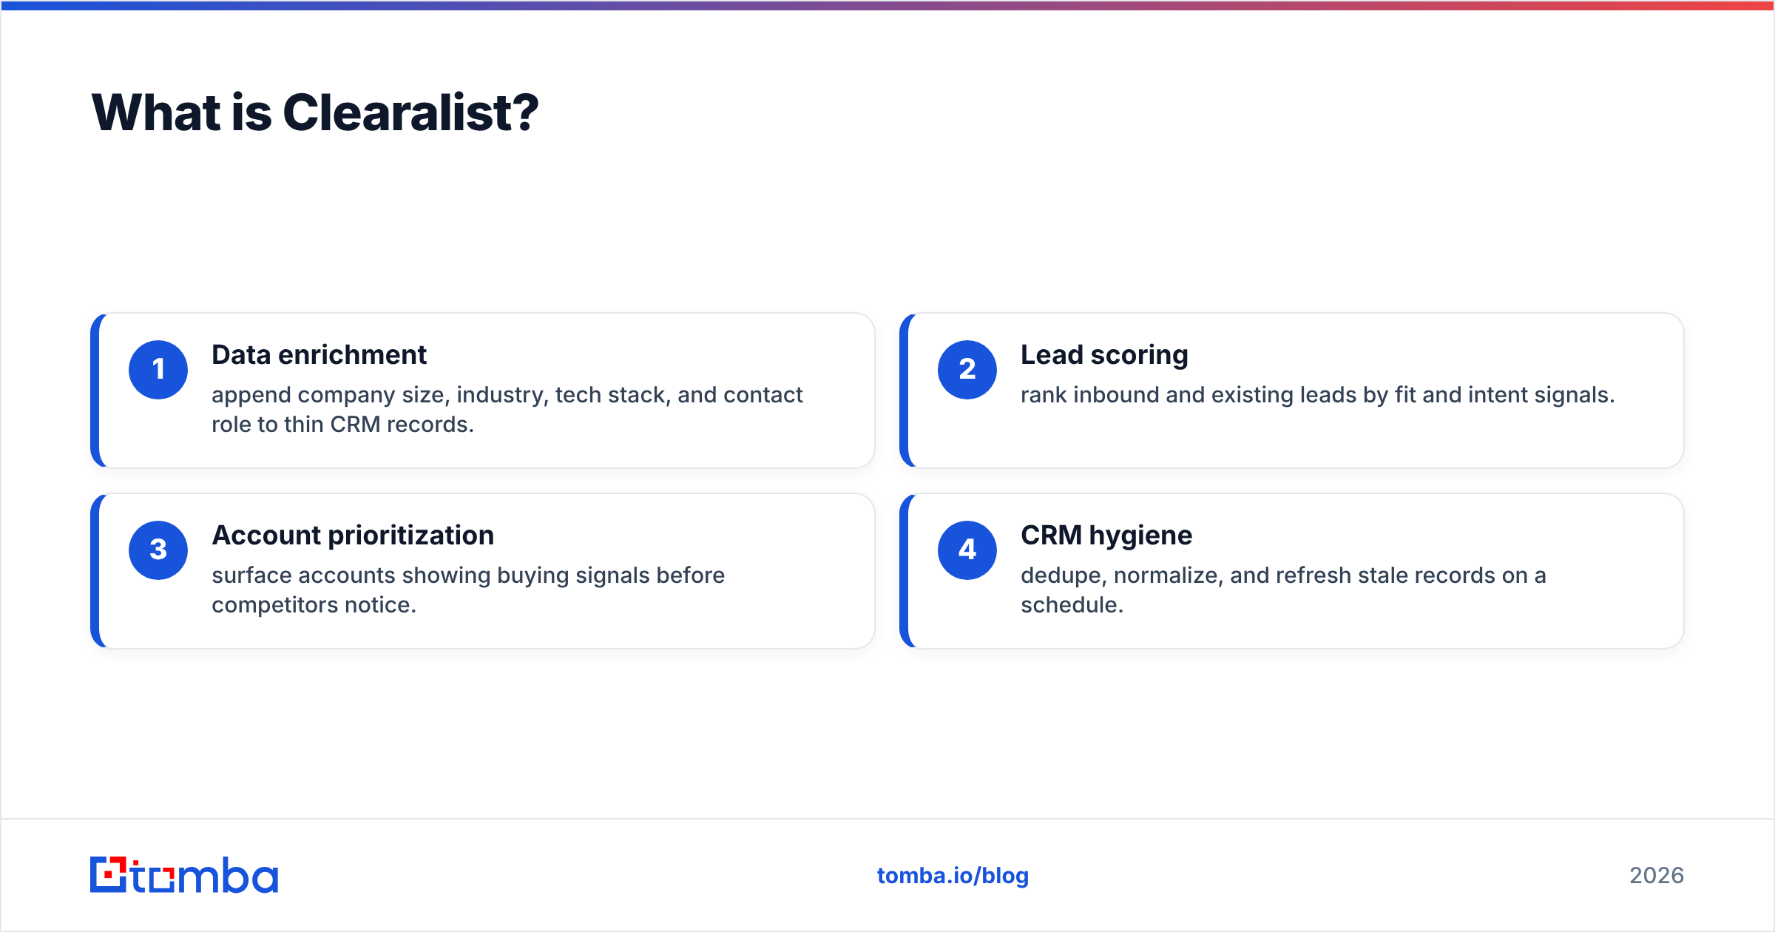Select the CRM hygiene heading
This screenshot has height=932, width=1775.
click(1106, 536)
